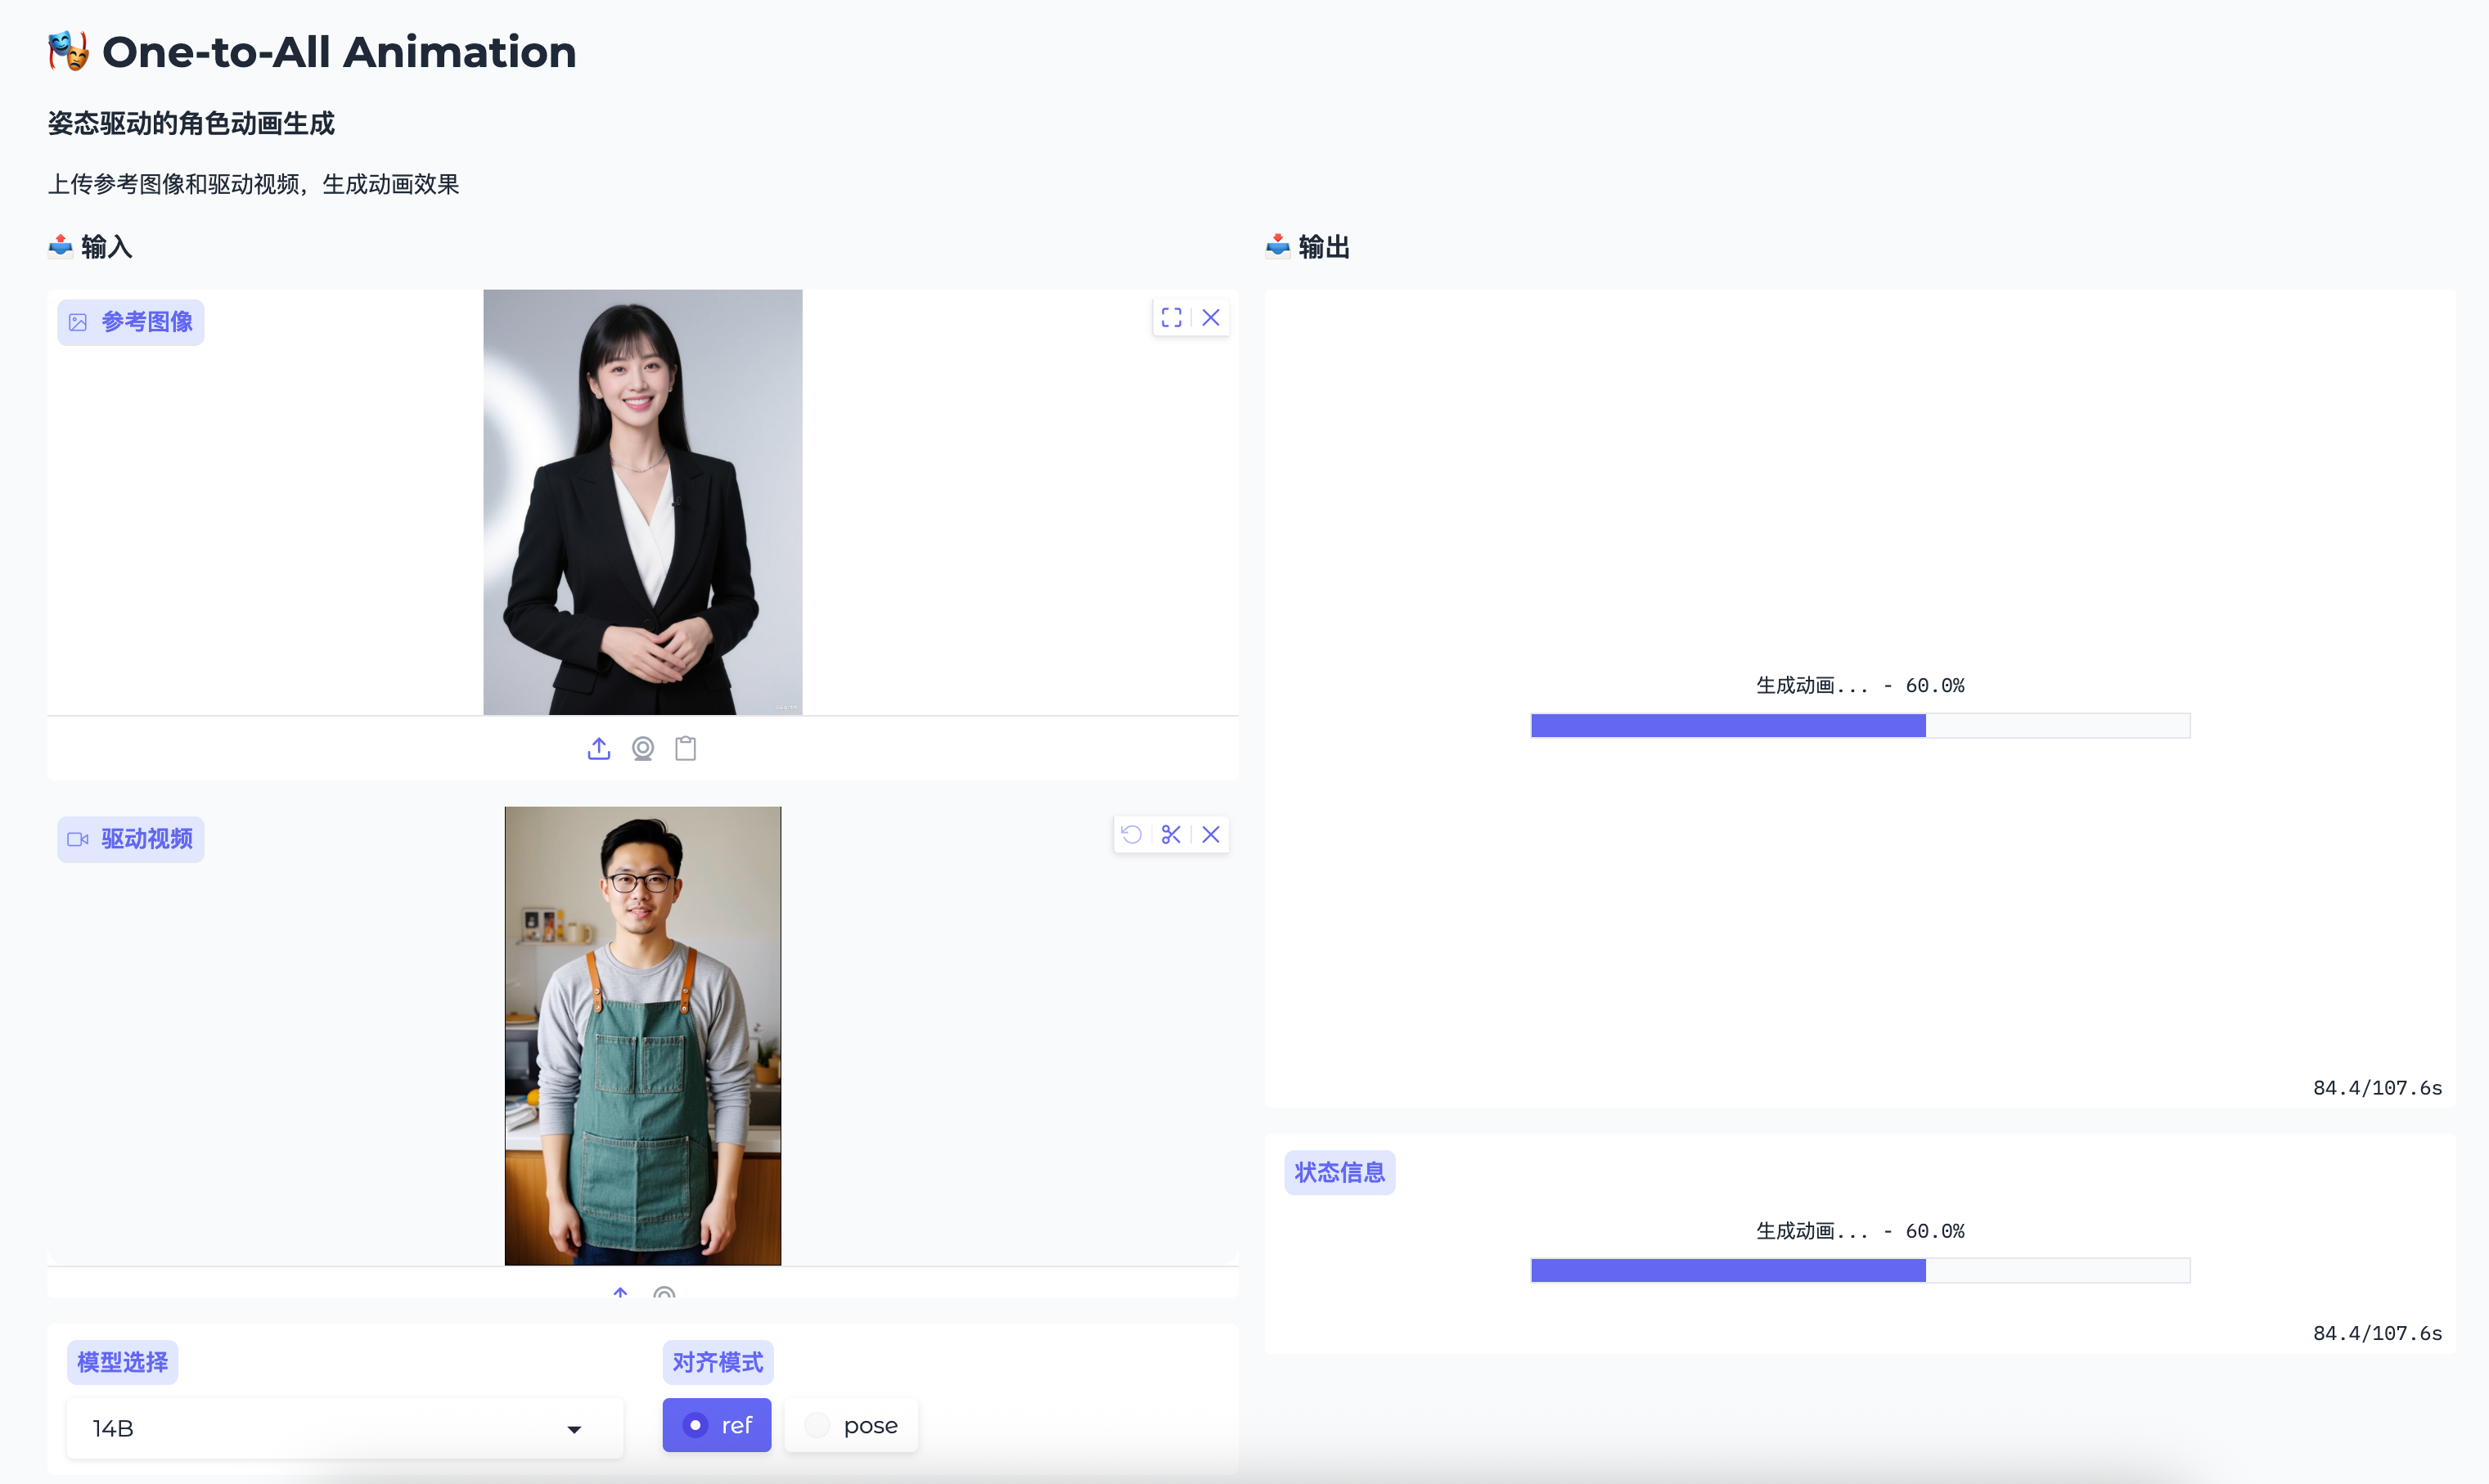Select the ref alignment mode

pos(717,1425)
